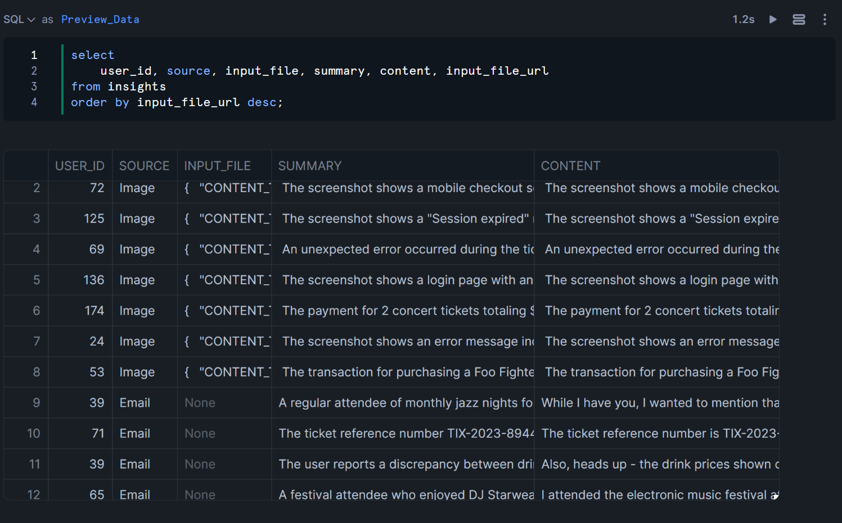The width and height of the screenshot is (842, 523).
Task: Select None INPUT_FILE cell in row 9
Action: (224, 403)
